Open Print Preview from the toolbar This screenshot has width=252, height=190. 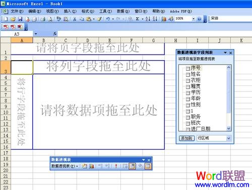[50, 19]
